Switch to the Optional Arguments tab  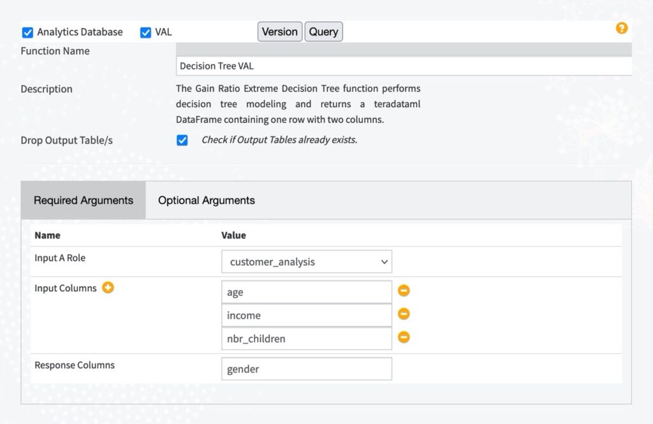coord(205,200)
